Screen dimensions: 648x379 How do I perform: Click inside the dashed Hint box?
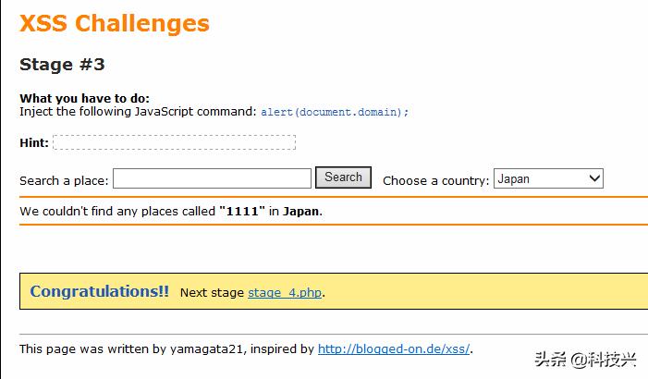(x=174, y=142)
